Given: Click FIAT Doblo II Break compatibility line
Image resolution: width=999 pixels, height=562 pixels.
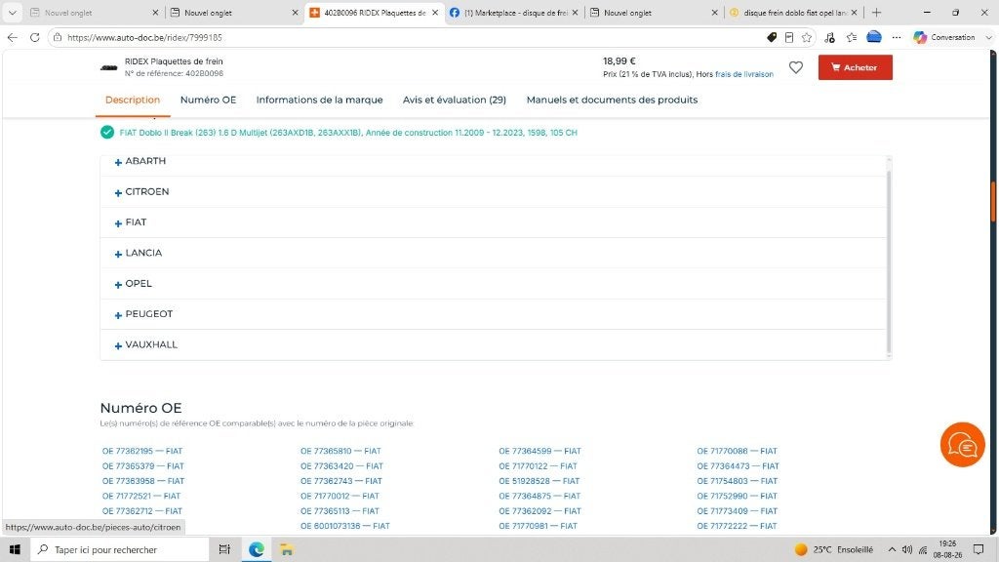Looking at the screenshot, I should [348, 133].
